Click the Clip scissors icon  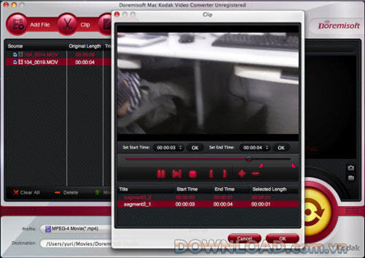tap(67, 24)
